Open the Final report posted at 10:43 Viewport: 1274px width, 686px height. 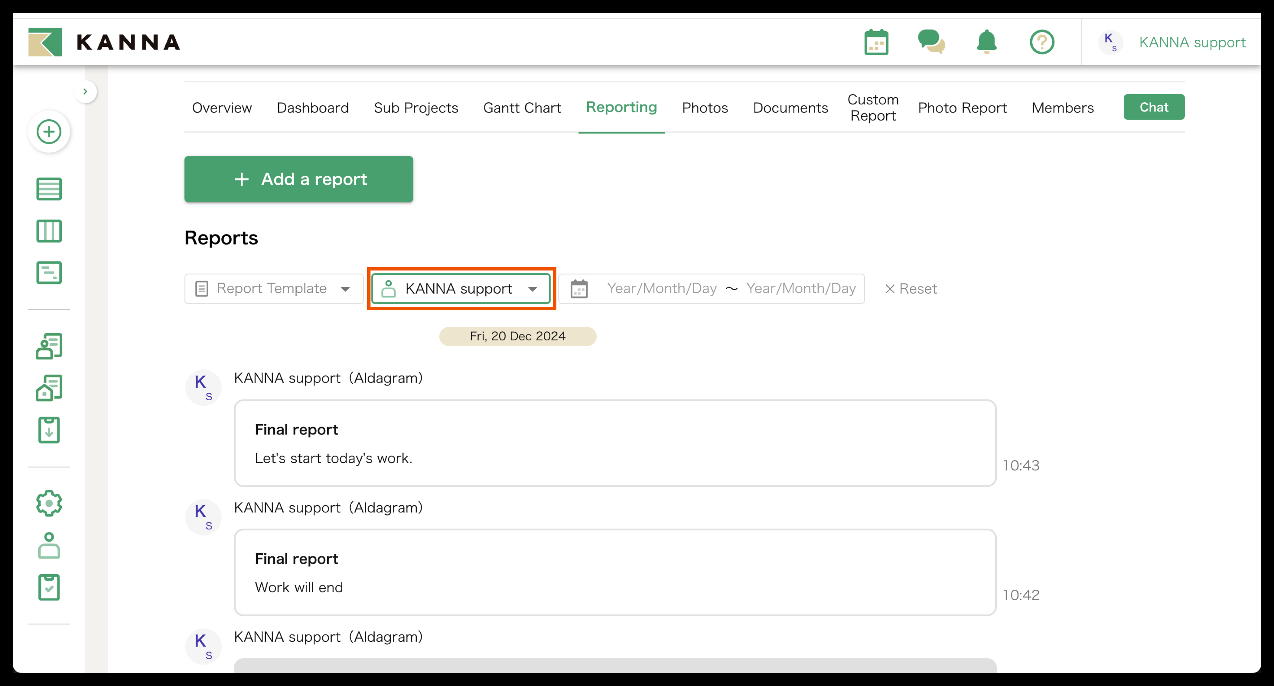click(614, 443)
